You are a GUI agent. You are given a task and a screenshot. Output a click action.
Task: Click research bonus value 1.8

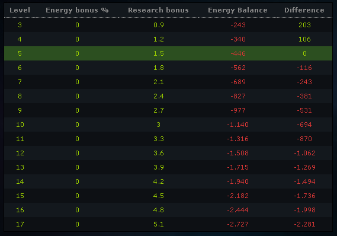(159, 68)
